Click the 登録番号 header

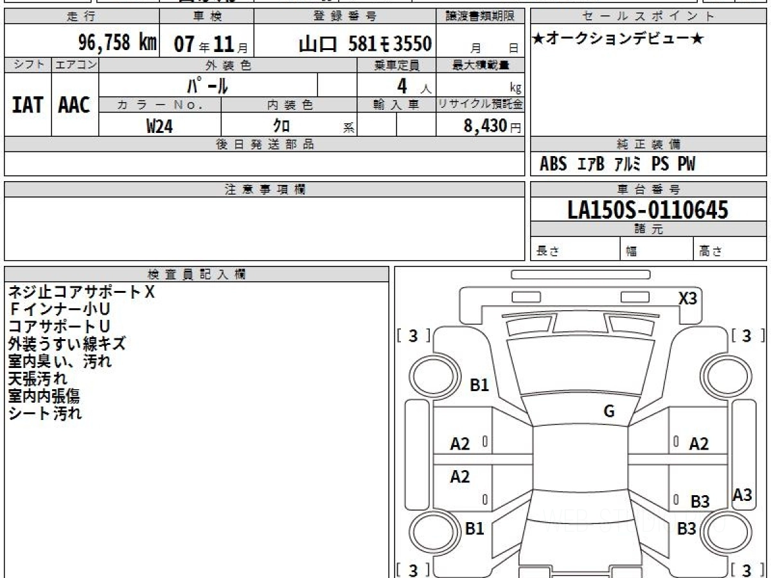pyautogui.click(x=345, y=17)
